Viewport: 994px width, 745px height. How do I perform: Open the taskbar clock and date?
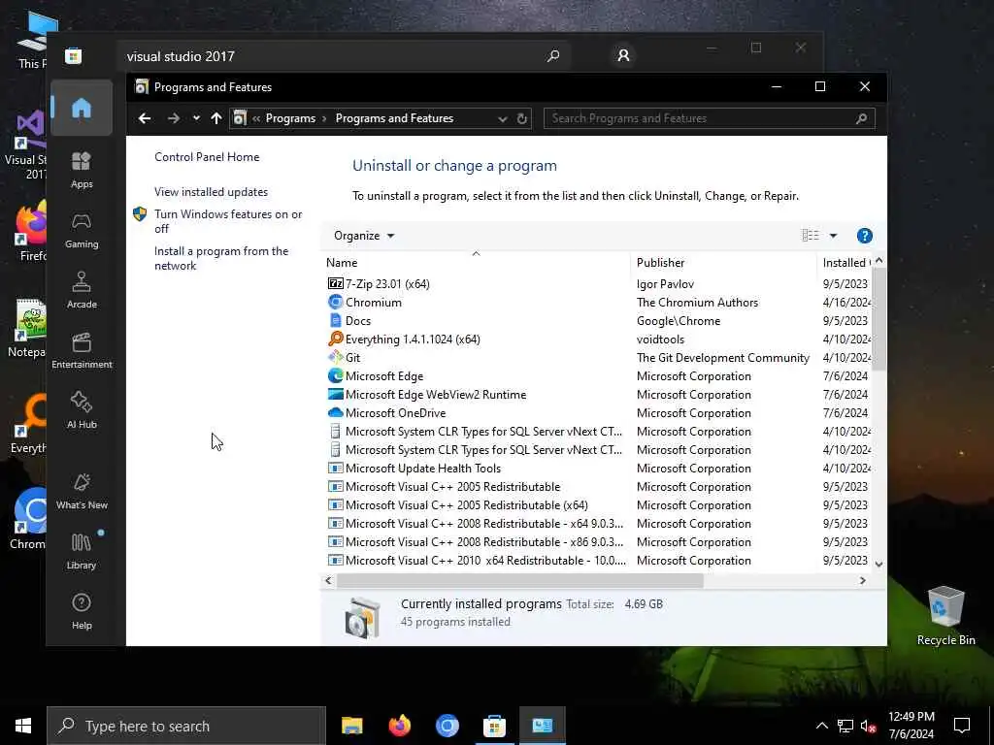(911, 726)
